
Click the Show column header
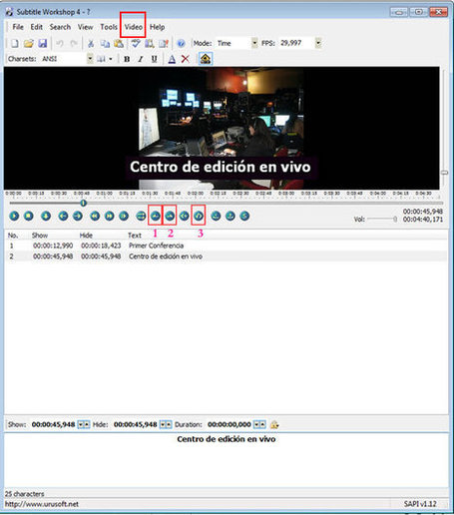point(40,236)
